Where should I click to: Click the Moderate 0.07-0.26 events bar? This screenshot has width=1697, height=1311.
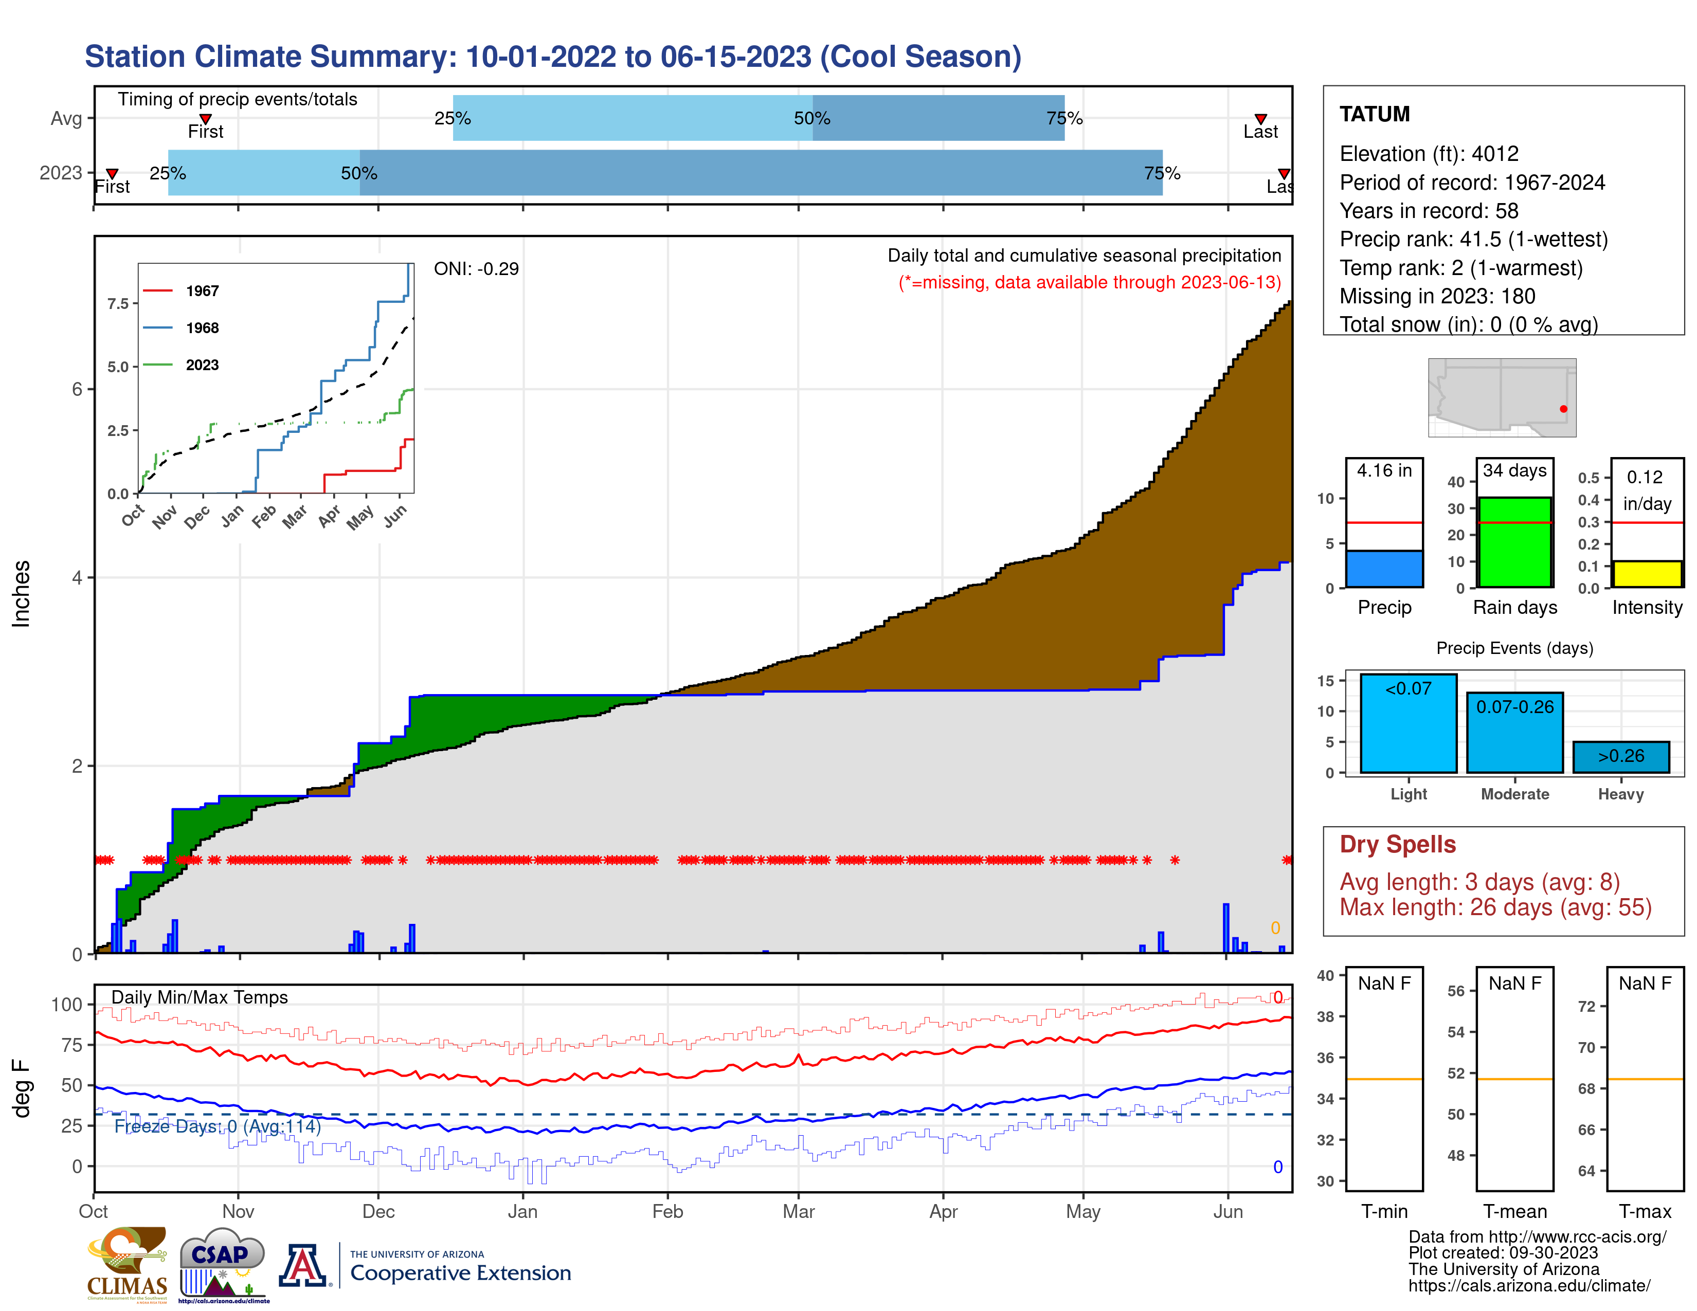click(x=1514, y=733)
